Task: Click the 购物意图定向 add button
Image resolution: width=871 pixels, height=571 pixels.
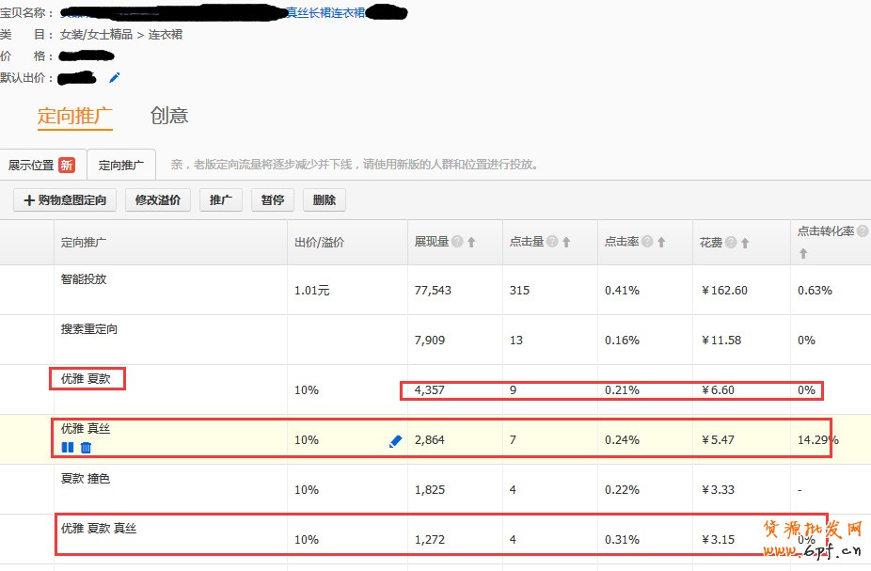Action: (65, 200)
